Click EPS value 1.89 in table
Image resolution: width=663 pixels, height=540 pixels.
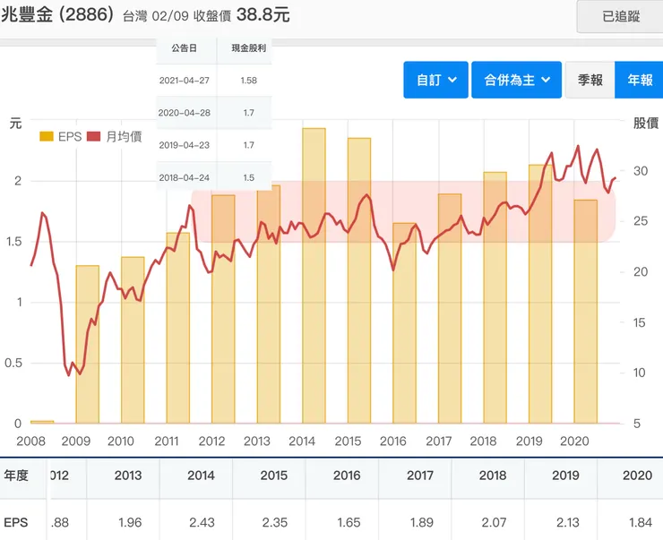point(422,523)
